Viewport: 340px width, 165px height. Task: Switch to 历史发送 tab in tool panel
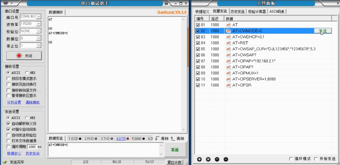238,12
